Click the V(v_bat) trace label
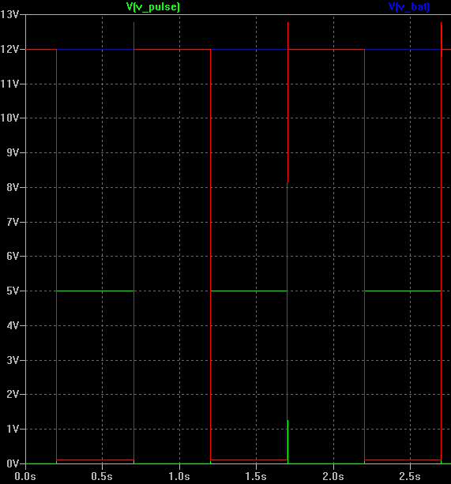Viewport: 451px width, 484px height. coord(408,6)
